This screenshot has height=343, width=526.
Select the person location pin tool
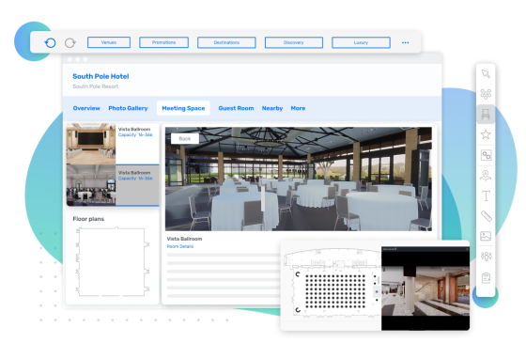click(486, 175)
